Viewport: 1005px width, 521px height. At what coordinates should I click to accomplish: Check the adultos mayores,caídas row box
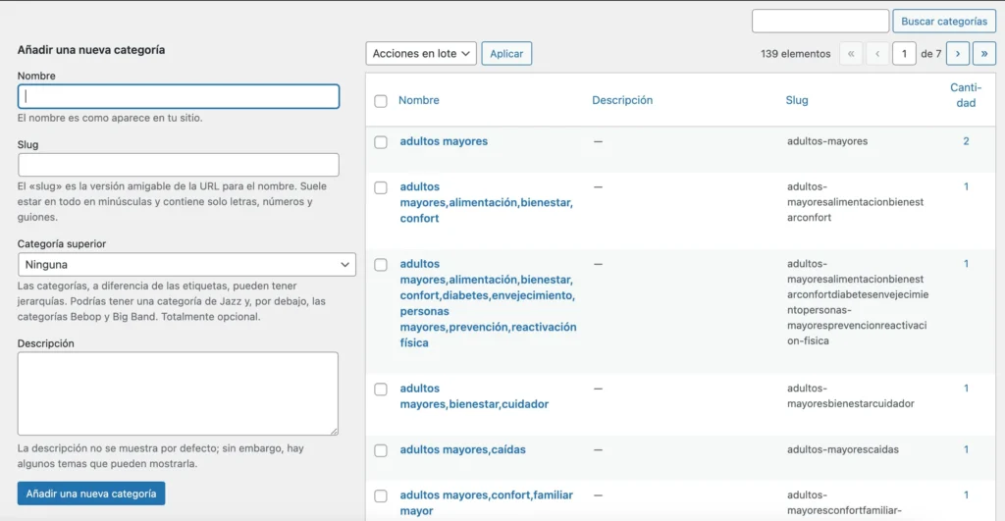pos(381,450)
